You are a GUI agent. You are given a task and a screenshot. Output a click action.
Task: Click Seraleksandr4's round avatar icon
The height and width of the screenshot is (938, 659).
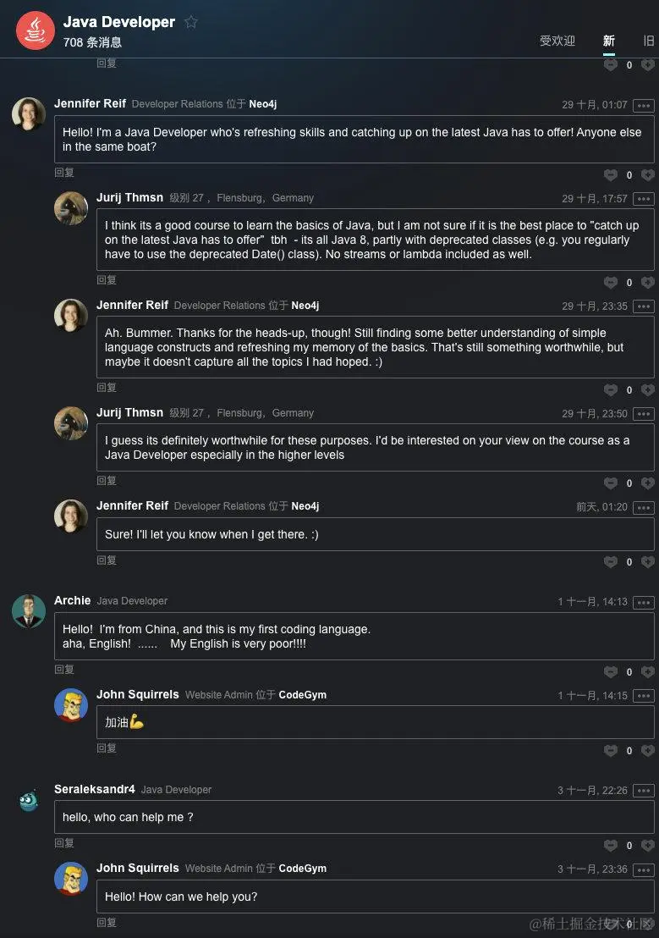point(29,800)
